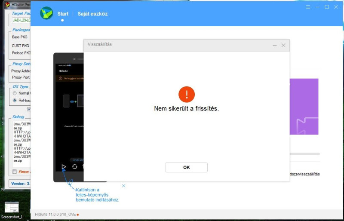
Task: Click the Visszaállítás dialog title
Action: pyautogui.click(x=100, y=44)
